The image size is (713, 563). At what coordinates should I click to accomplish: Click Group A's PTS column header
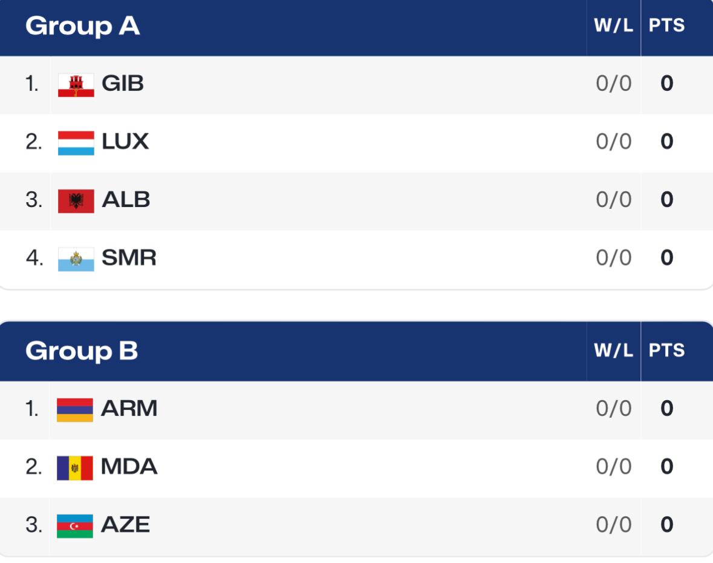666,26
